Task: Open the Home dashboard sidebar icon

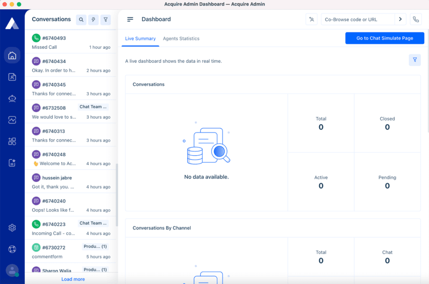Action: 12,56
